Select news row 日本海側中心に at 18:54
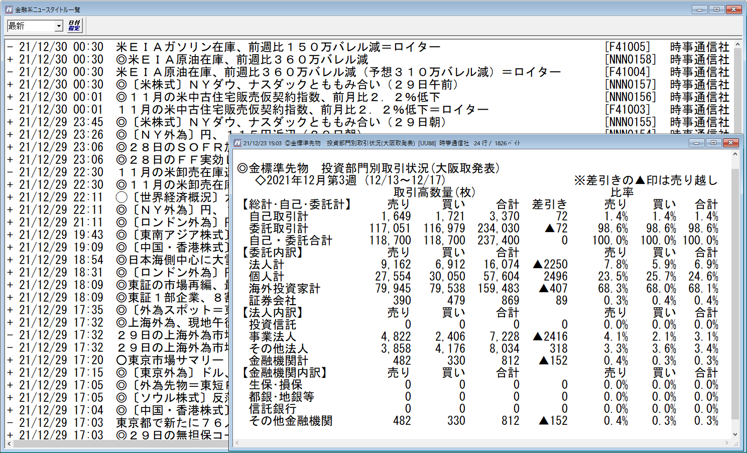747x453 pixels. point(171,260)
